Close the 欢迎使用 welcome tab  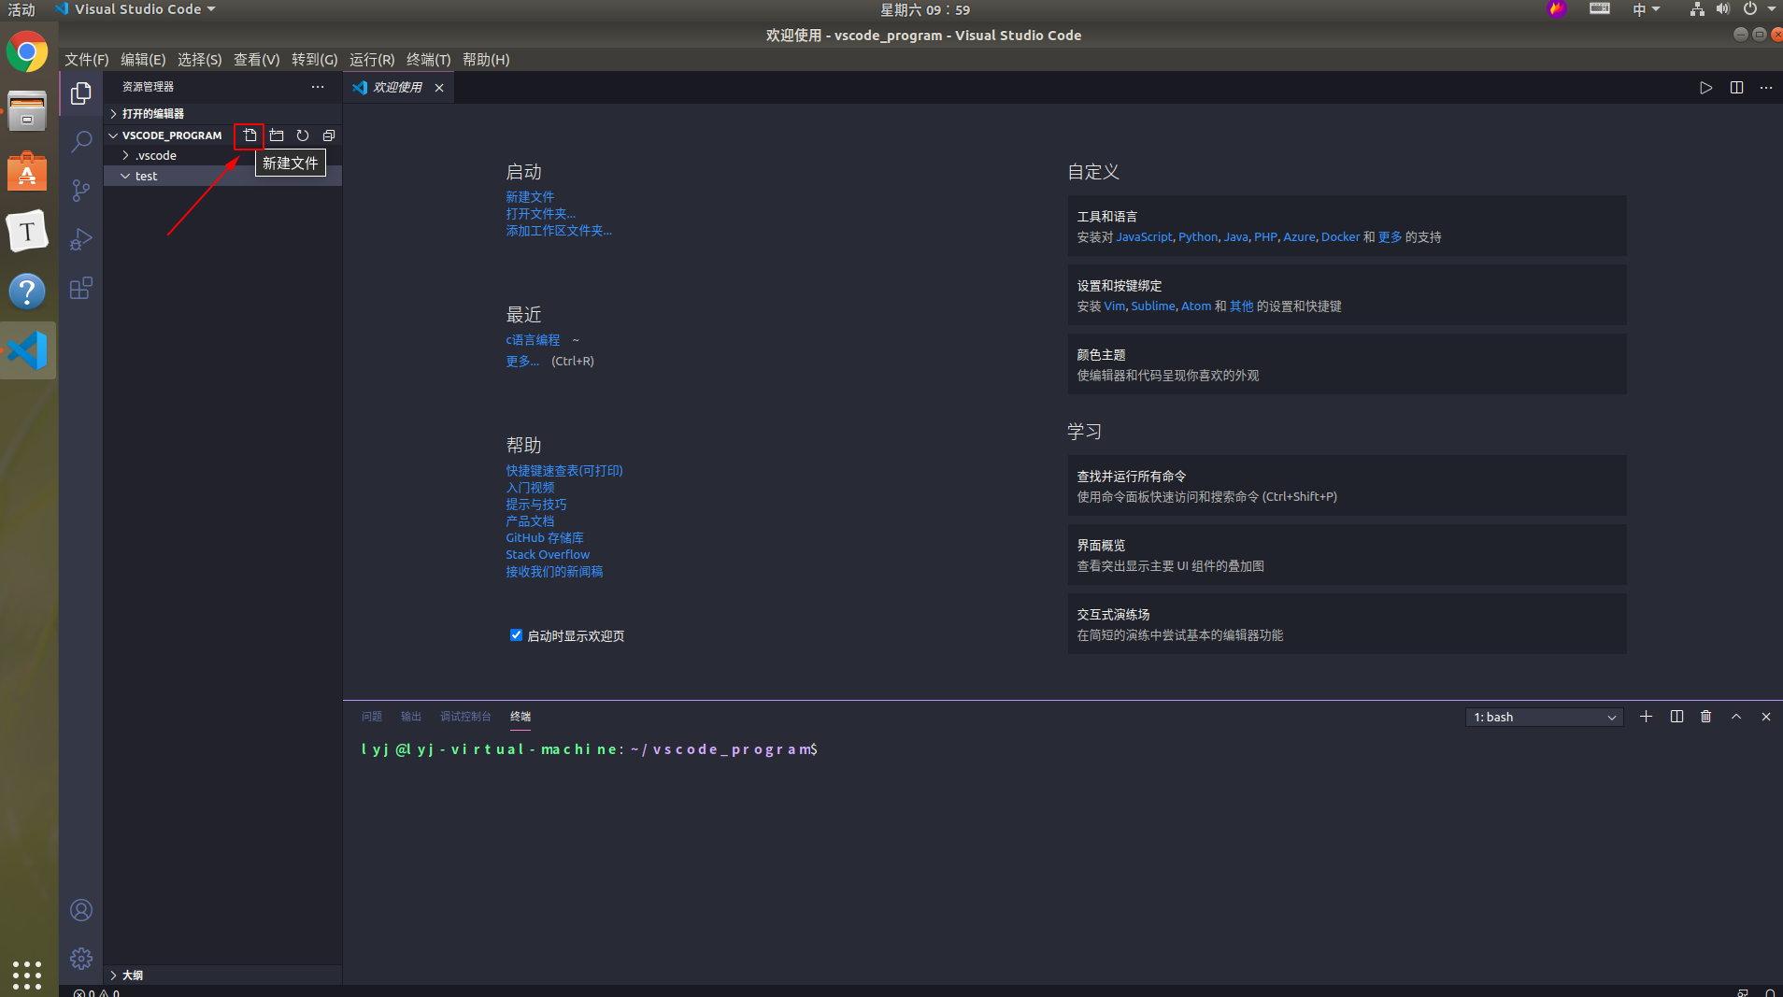coord(439,88)
